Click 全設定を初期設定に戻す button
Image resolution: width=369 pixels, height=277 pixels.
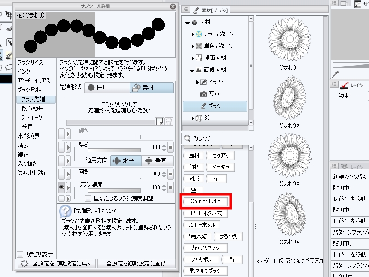click(x=57, y=263)
